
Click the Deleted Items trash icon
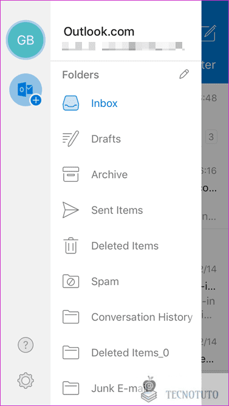coord(70,246)
